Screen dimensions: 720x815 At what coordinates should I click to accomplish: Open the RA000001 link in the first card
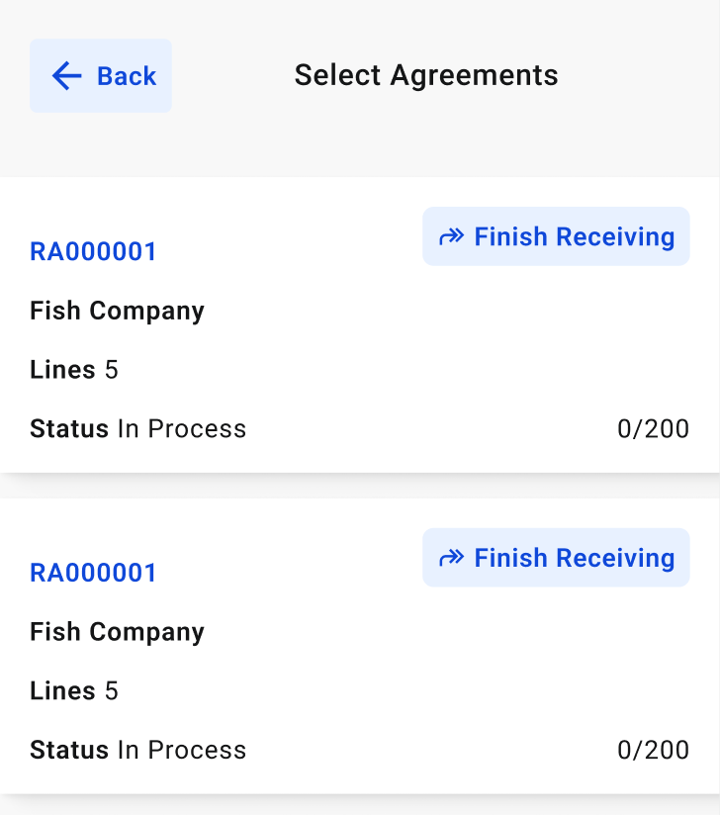pyautogui.click(x=94, y=252)
